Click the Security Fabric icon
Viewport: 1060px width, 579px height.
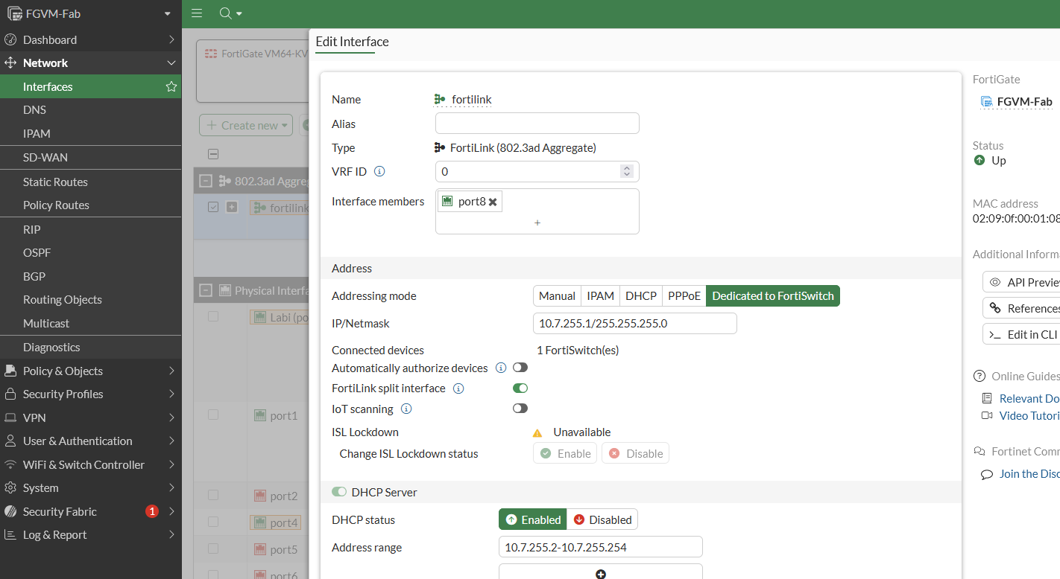pos(10,511)
